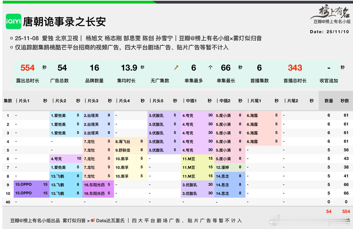353x229 pixels.
Task: Click the 中插2 column header
Action: click(225, 101)
